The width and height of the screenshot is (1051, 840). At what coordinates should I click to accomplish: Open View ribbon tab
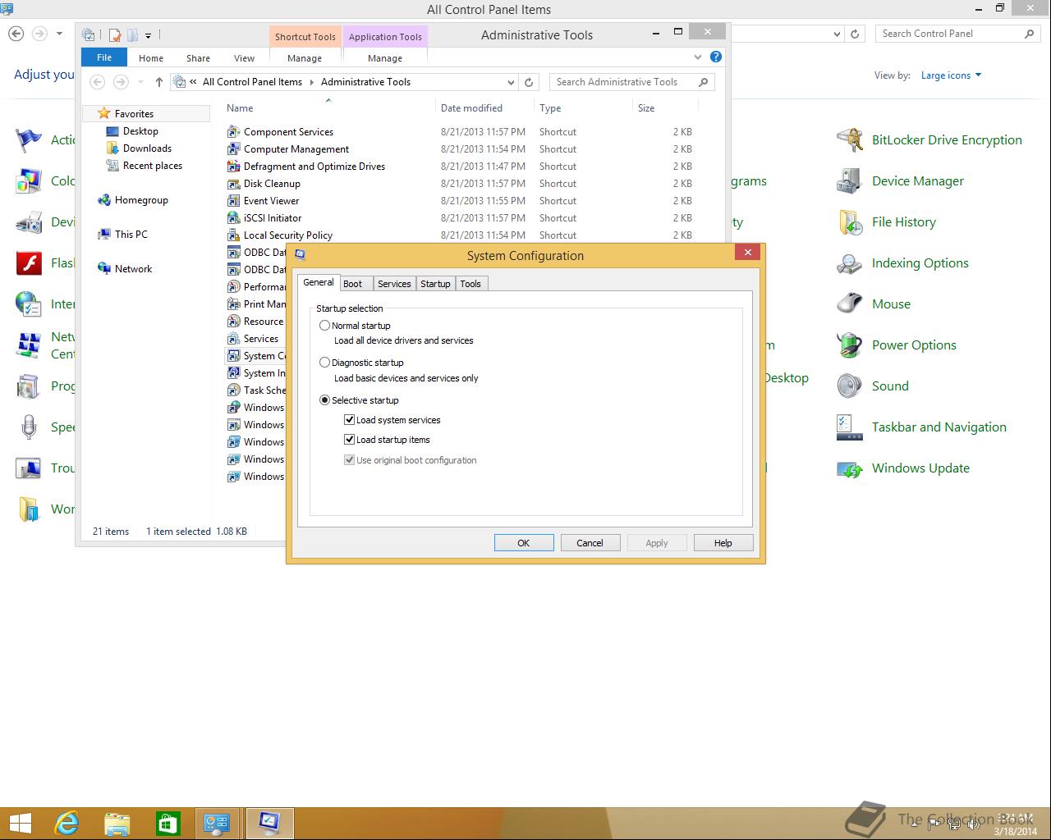[x=245, y=58]
